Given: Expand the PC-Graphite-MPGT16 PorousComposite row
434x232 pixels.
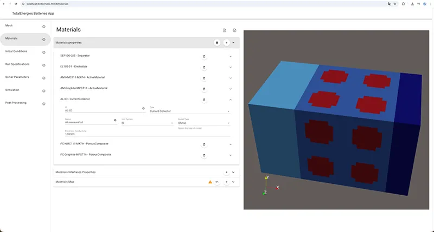Looking at the screenshot, I should pos(230,155).
